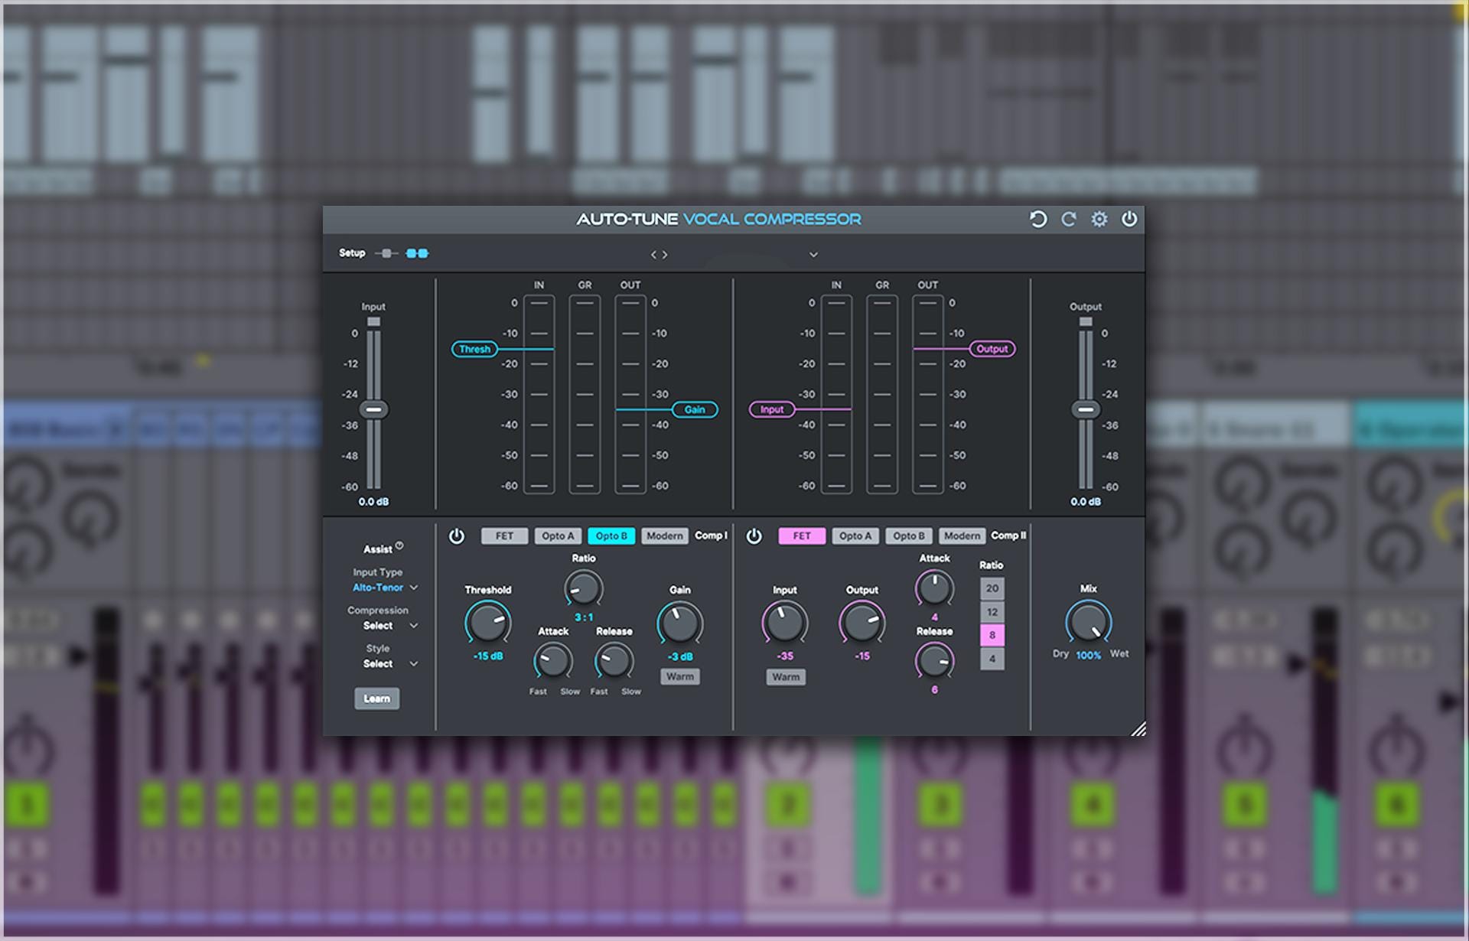This screenshot has width=1469, height=941.
Task: Set Comp II ratio to 20
Action: [x=992, y=588]
